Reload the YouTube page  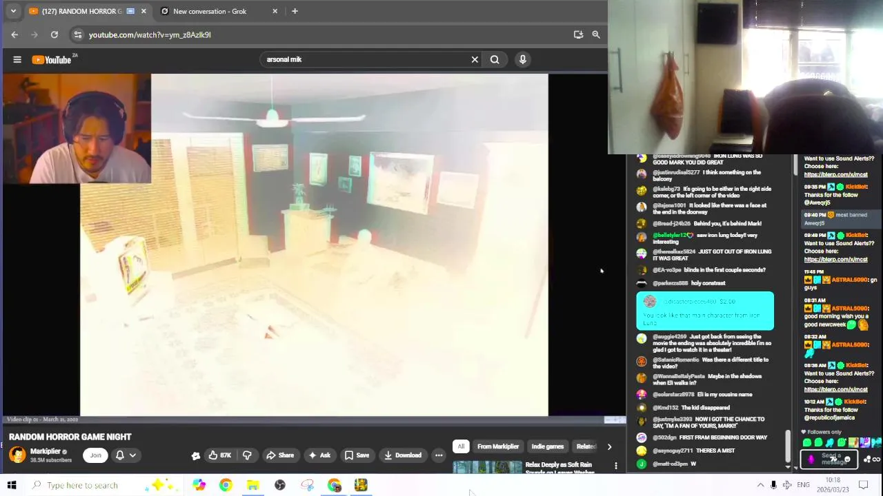[54, 34]
